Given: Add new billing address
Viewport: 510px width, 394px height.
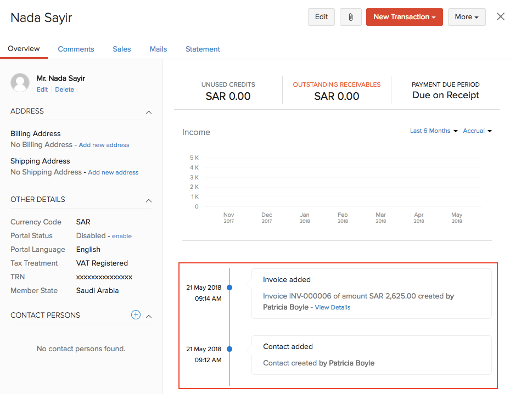Looking at the screenshot, I should click(x=104, y=145).
